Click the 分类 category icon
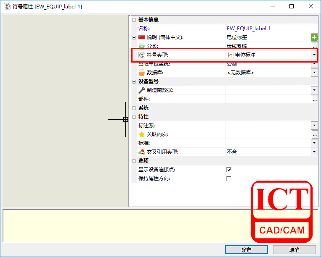The image size is (321, 257). click(x=142, y=46)
